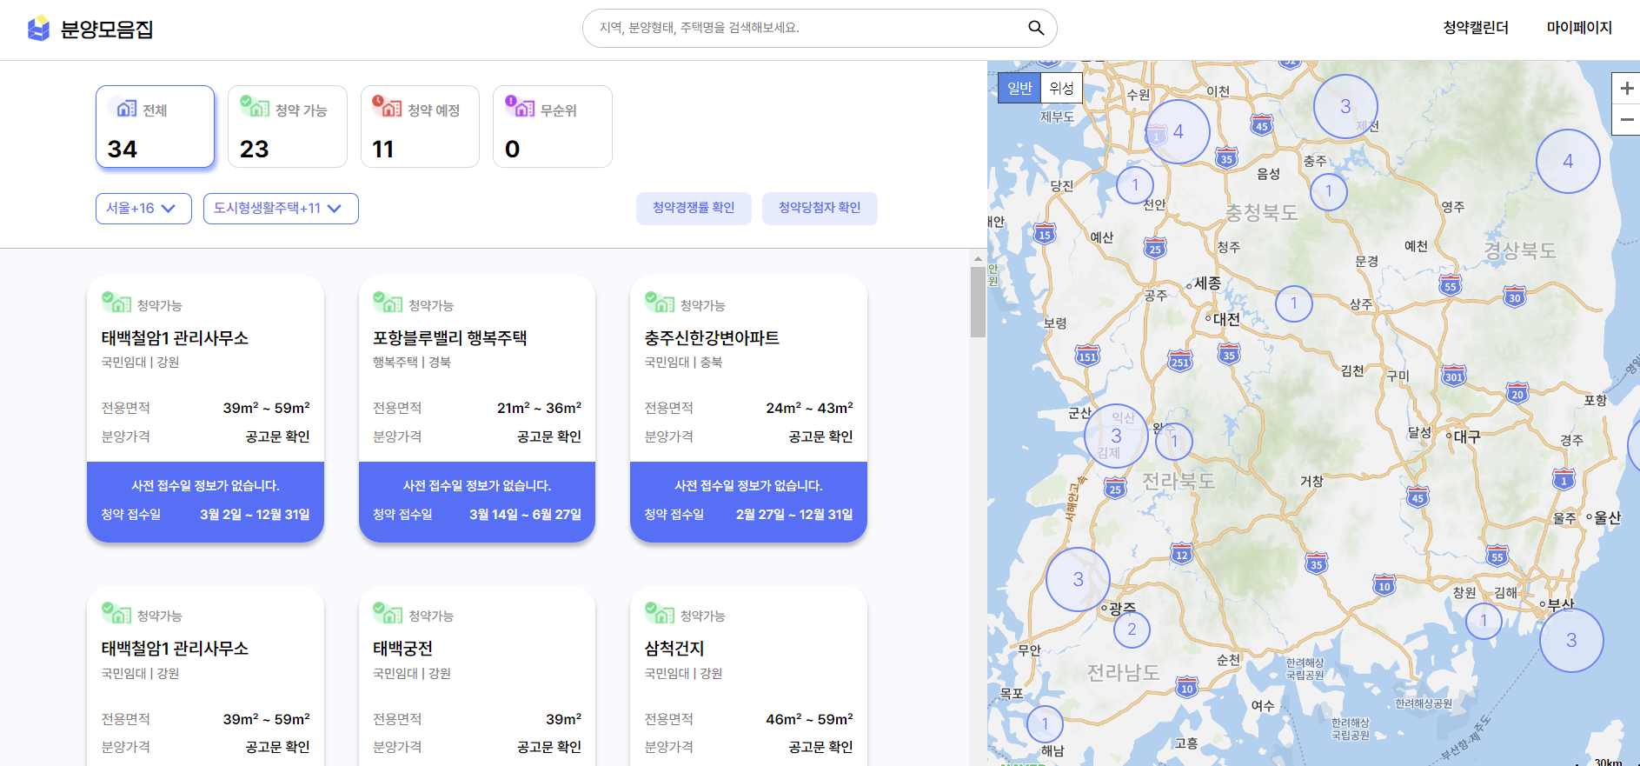Select the 청약 예정 11 filter tab
This screenshot has height=766, width=1640.
click(x=420, y=126)
